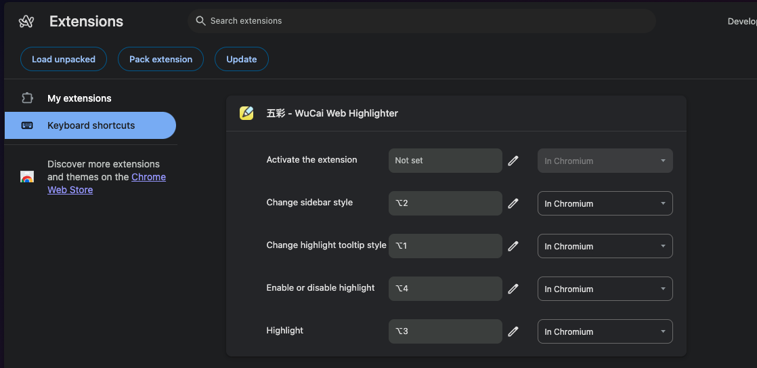The image size is (757, 368).
Task: Open scope dropdown in the ⌥3 Highlight row
Action: [605, 331]
